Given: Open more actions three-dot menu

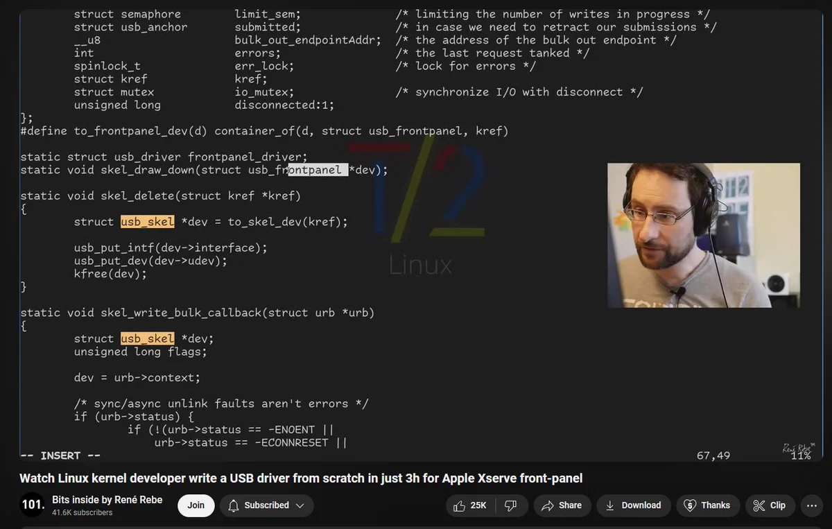Looking at the screenshot, I should point(811,505).
